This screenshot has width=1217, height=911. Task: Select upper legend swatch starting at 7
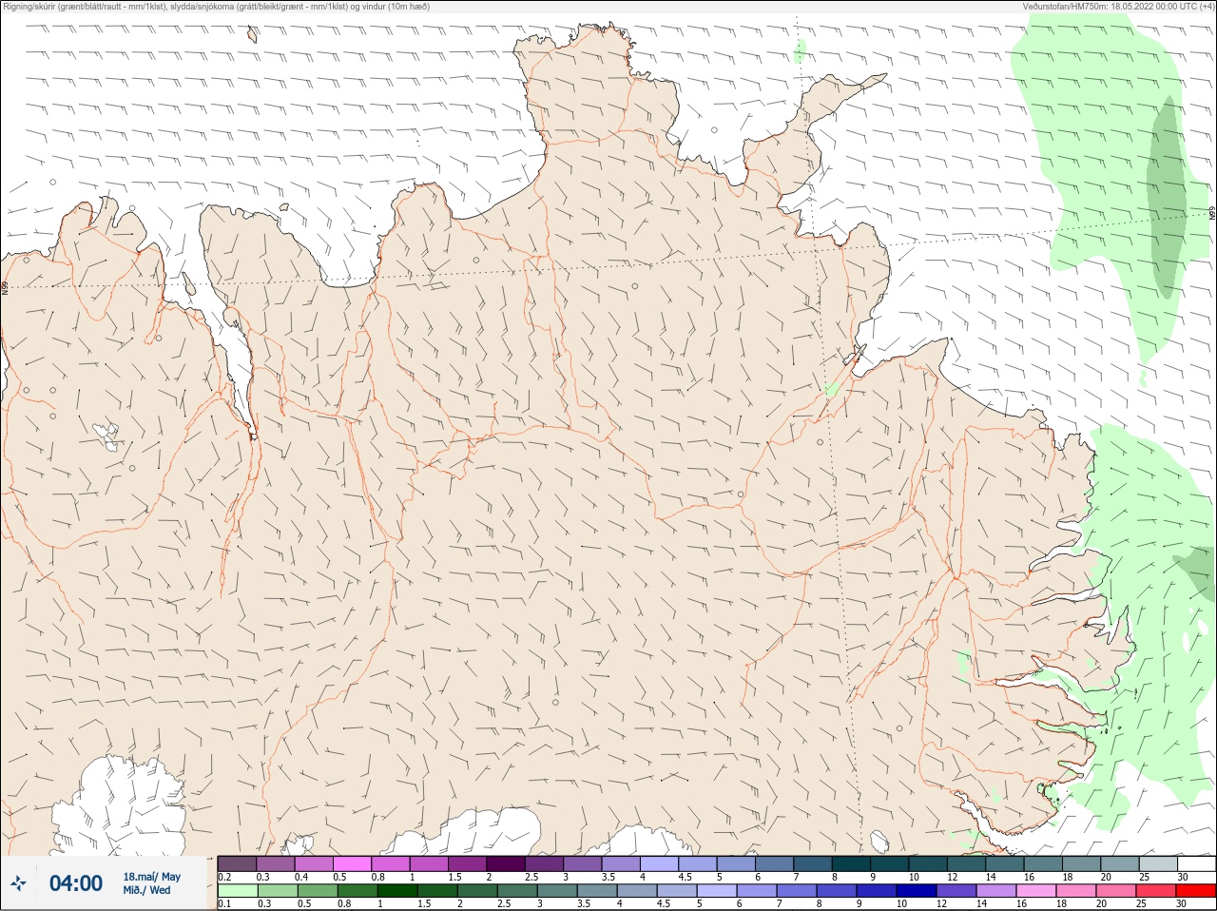coord(813,863)
